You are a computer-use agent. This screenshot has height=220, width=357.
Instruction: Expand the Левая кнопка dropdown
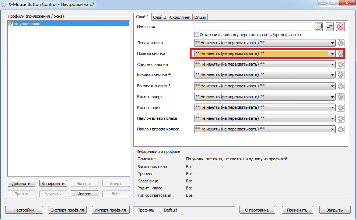click(332, 43)
